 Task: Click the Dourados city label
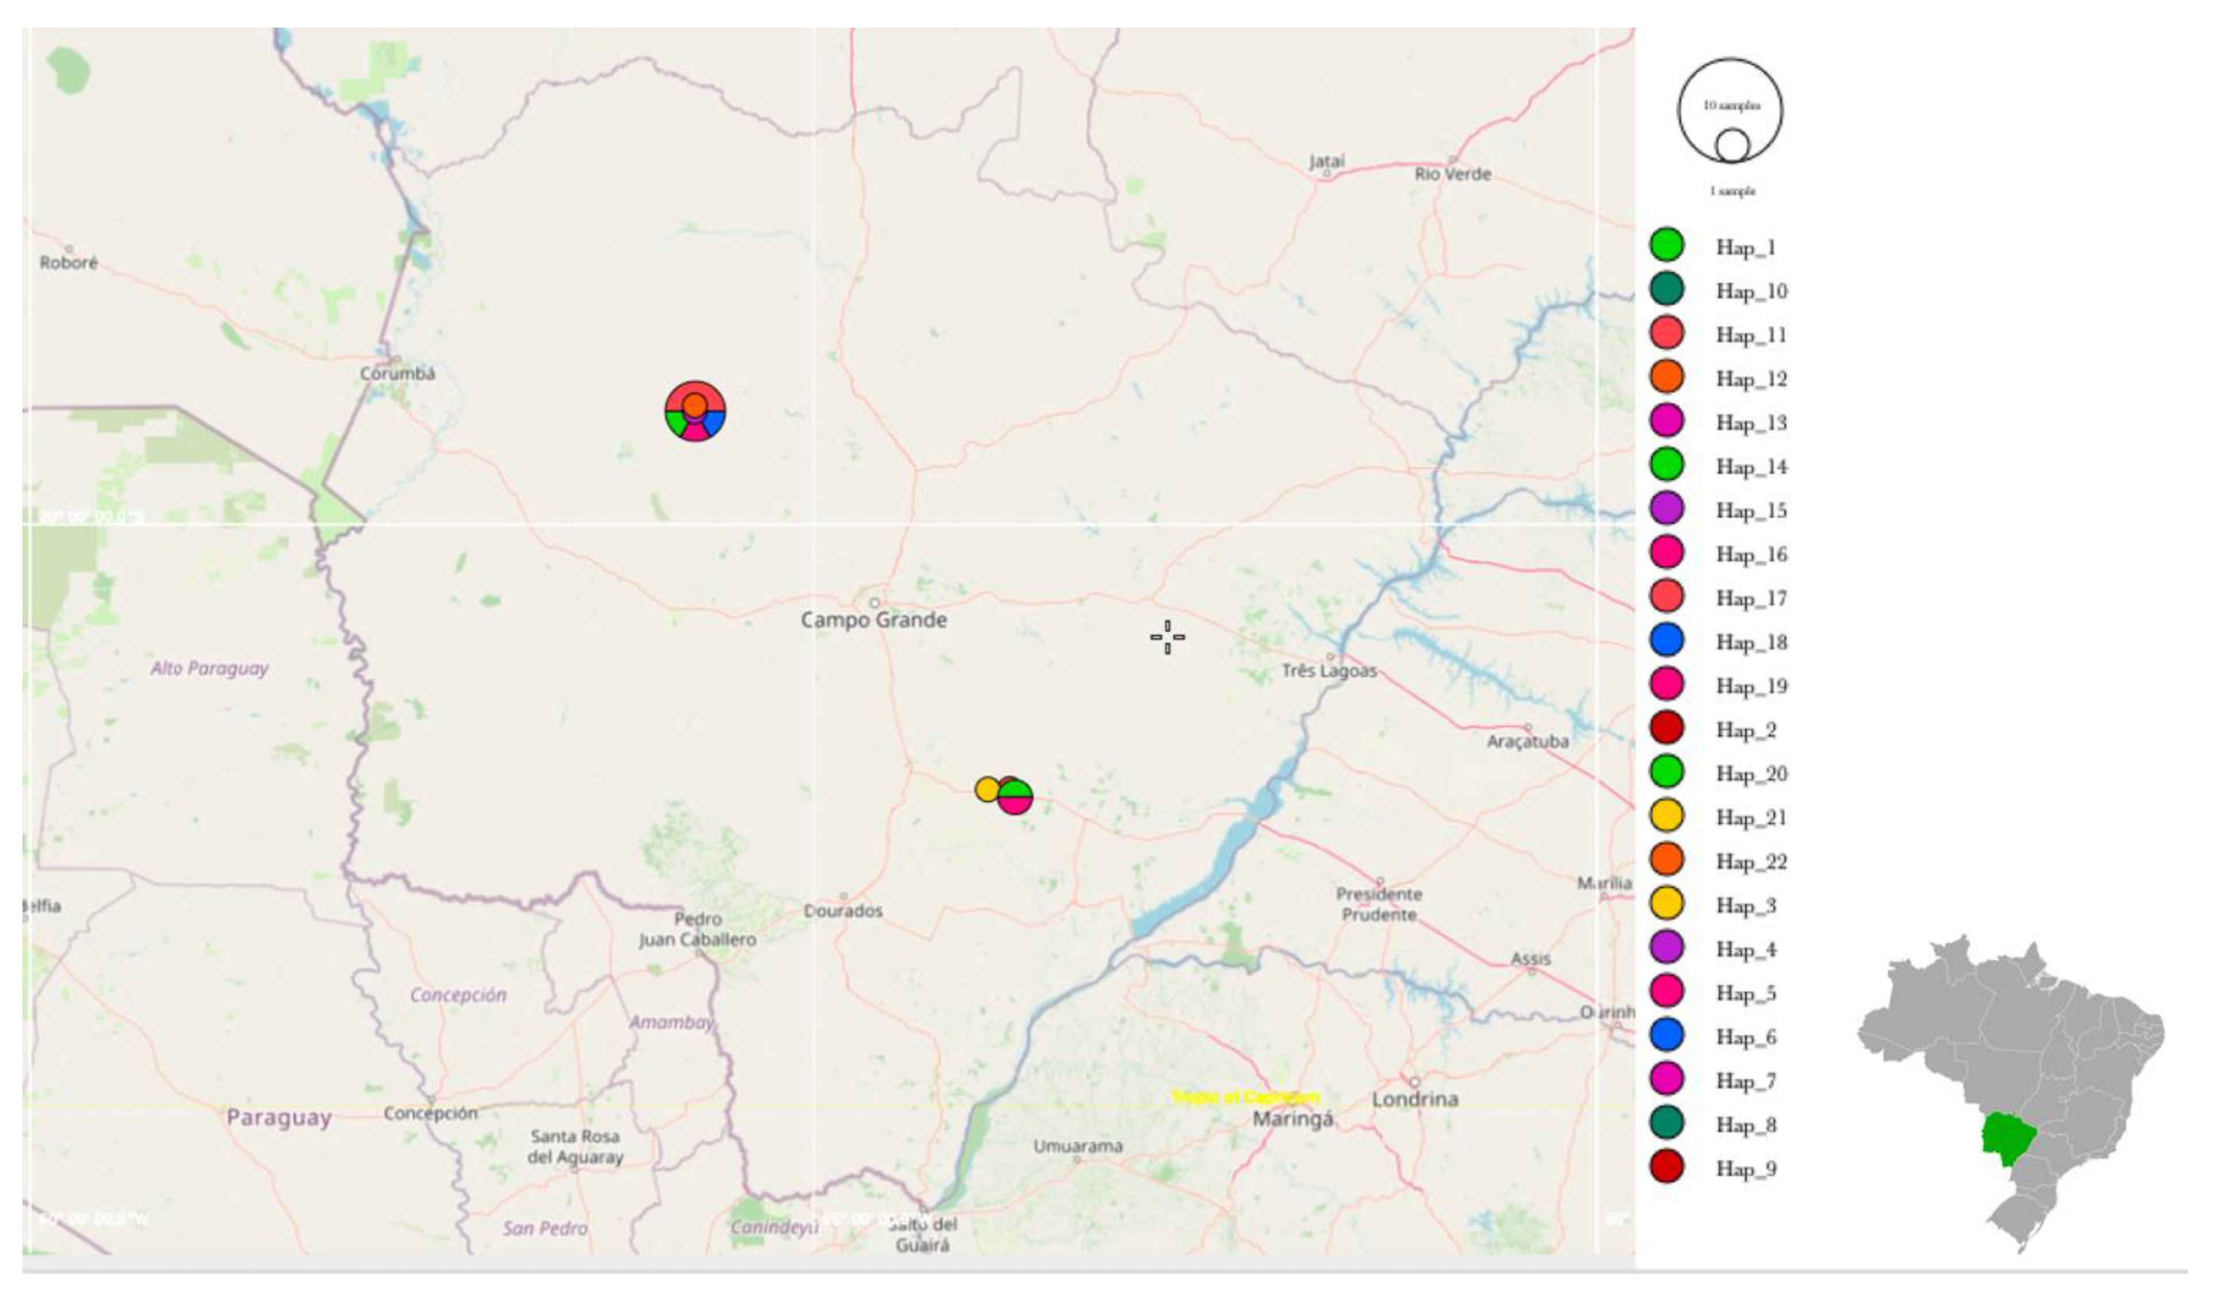pyautogui.click(x=842, y=911)
